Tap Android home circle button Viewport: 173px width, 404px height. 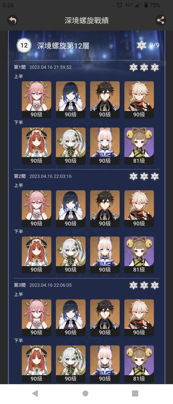pos(85,393)
